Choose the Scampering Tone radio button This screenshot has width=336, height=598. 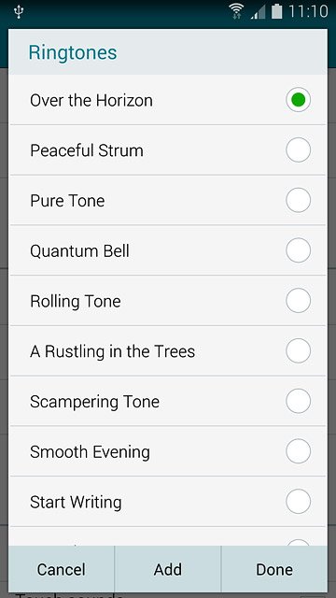click(x=298, y=401)
